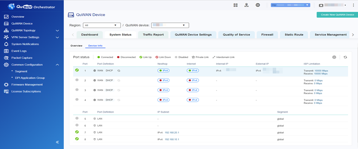Viewport: 358px width, 149px height.
Task: Renew DHCP on port 1 WAN
Action: point(119,71)
